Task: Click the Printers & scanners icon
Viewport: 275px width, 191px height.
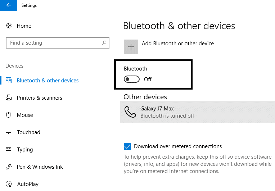Action: click(9, 98)
